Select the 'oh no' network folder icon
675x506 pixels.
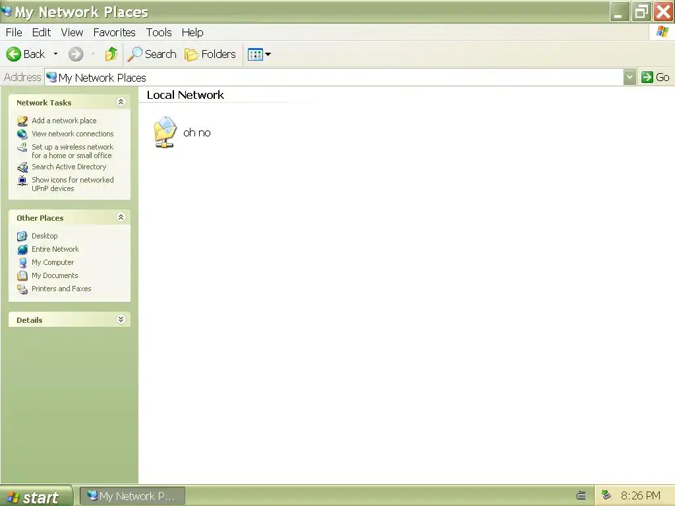tap(165, 132)
